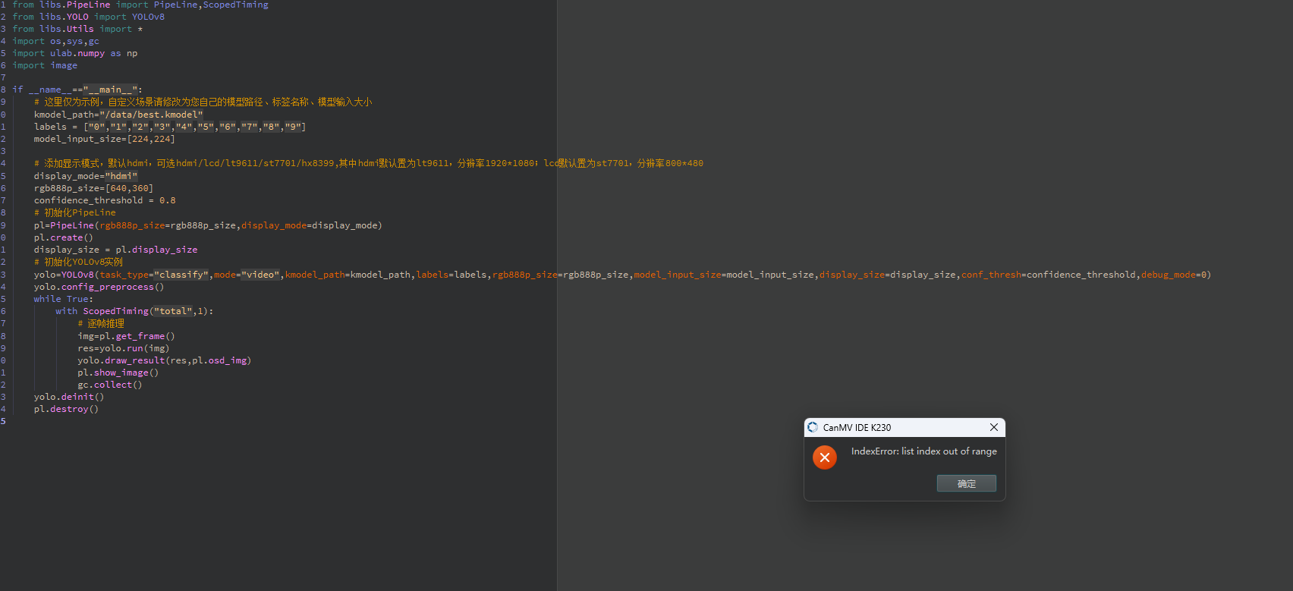Viewport: 1293px width, 591px height.
Task: Click the "classify" string in the YOLOv8 call
Action: pyautogui.click(x=181, y=275)
